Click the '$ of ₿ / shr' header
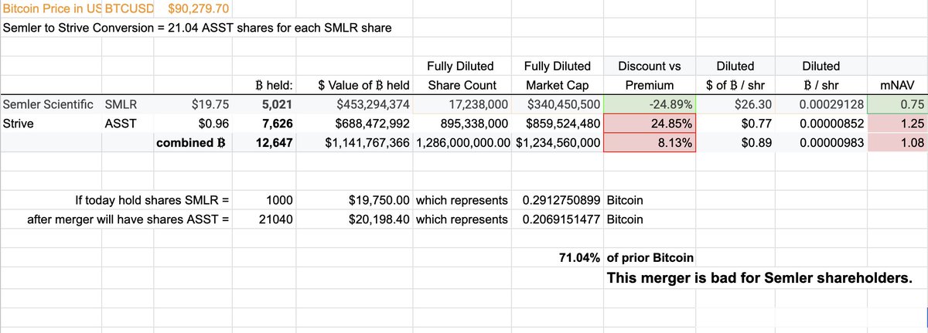 (735, 85)
